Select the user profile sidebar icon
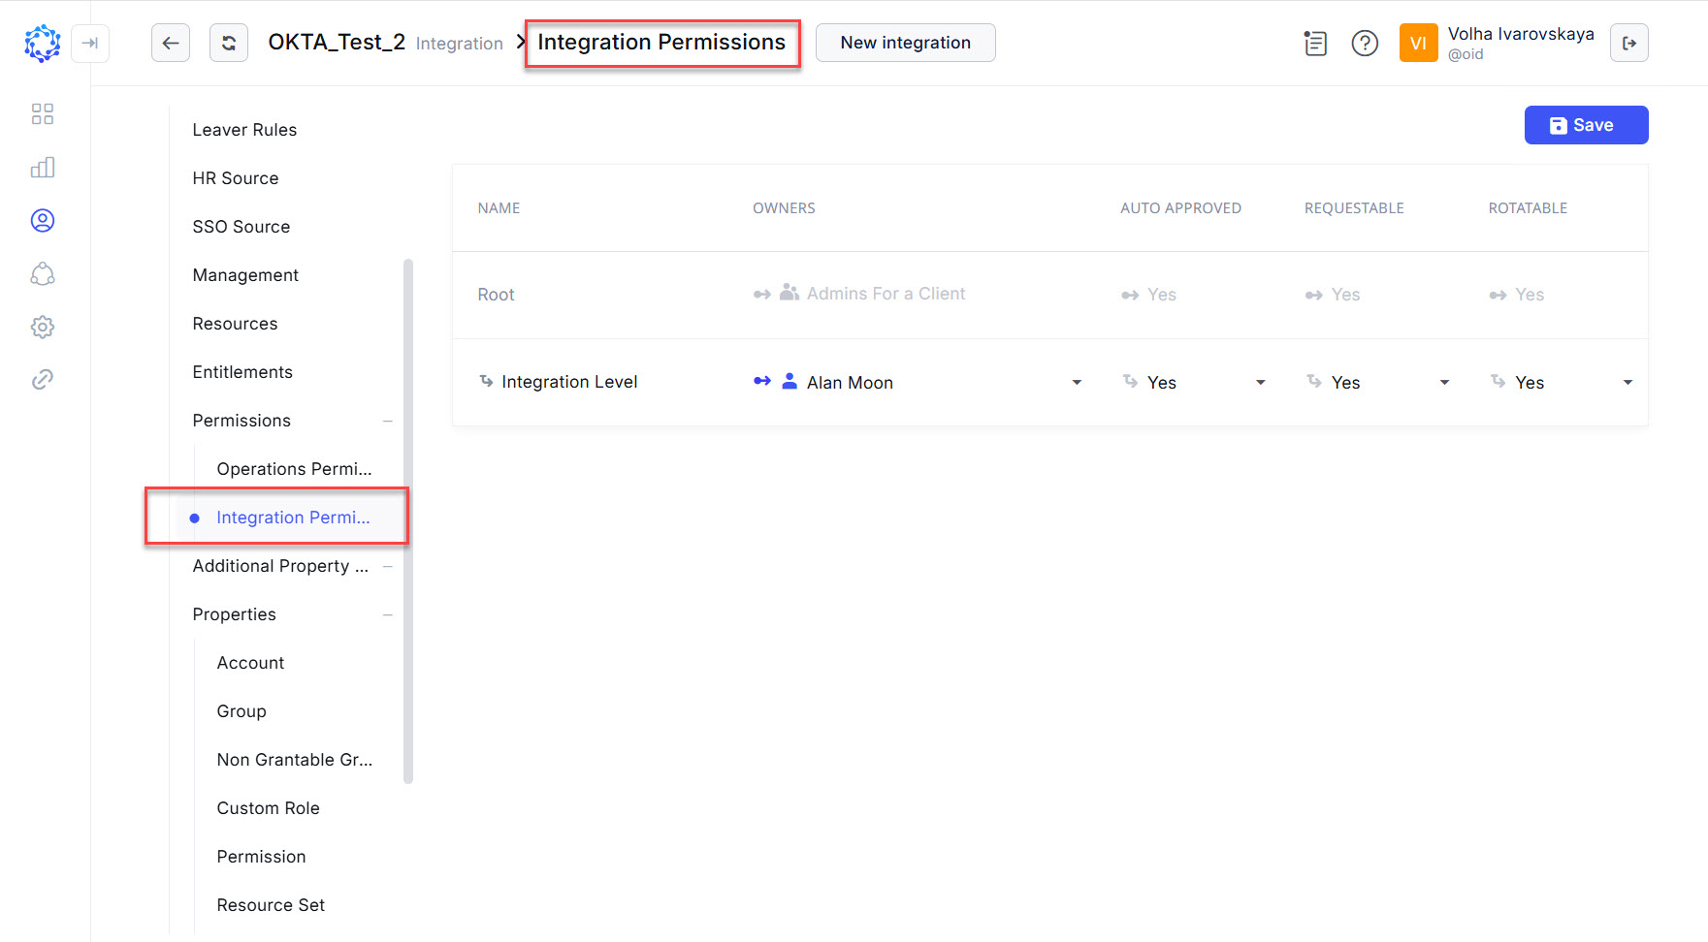1708x942 pixels. [42, 220]
